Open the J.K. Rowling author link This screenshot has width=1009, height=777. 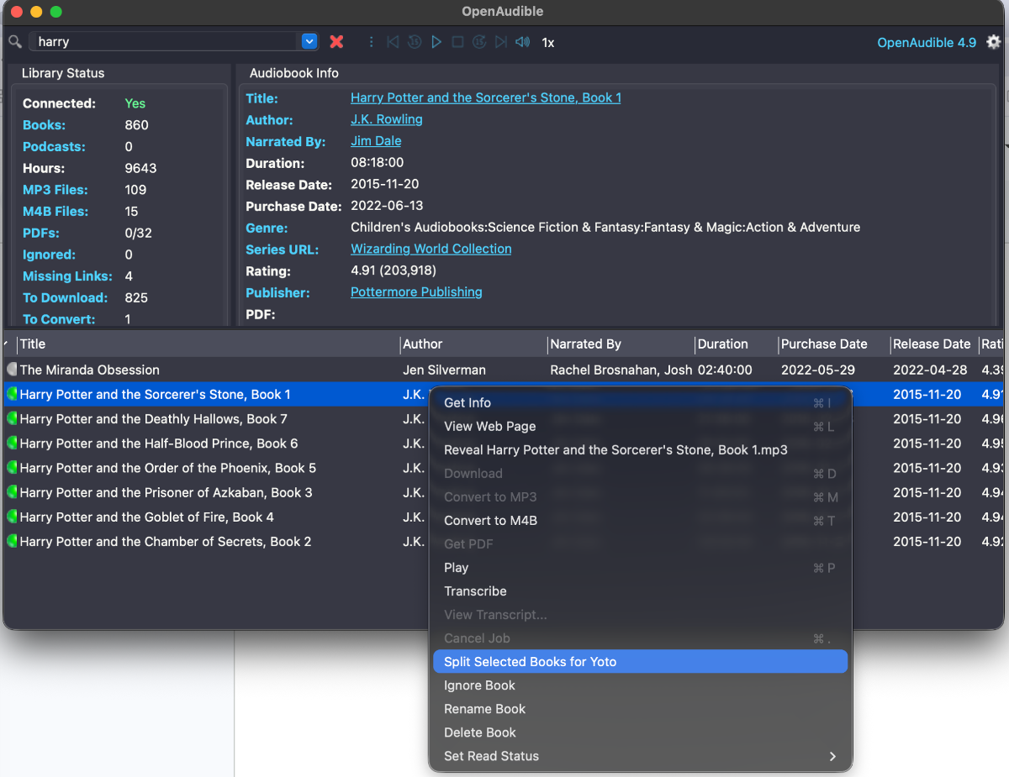coord(387,119)
